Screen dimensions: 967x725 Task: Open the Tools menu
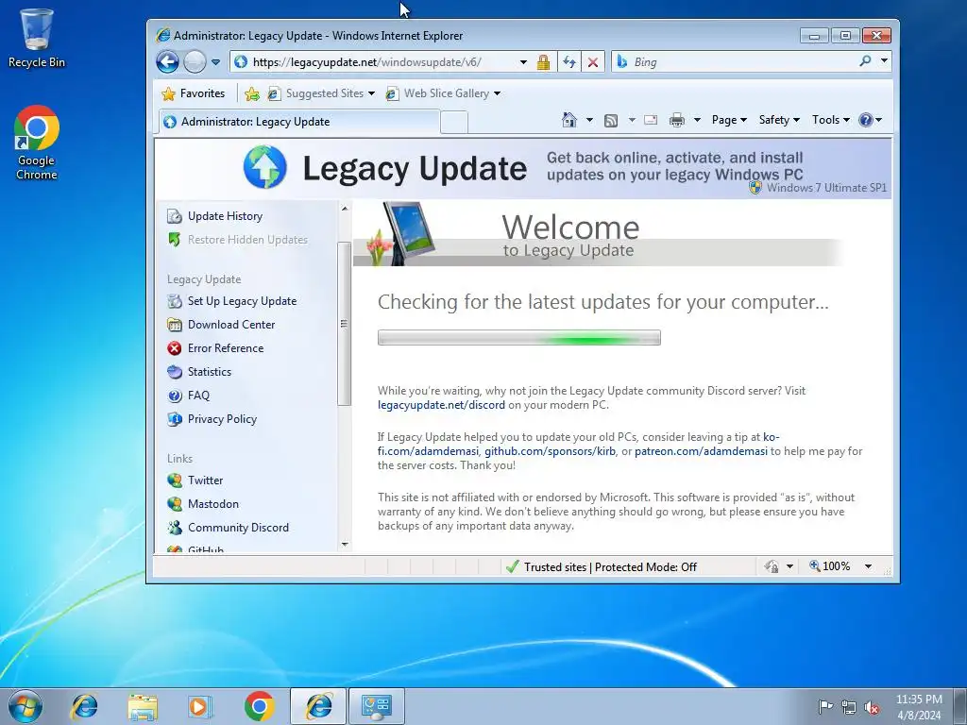click(x=831, y=120)
